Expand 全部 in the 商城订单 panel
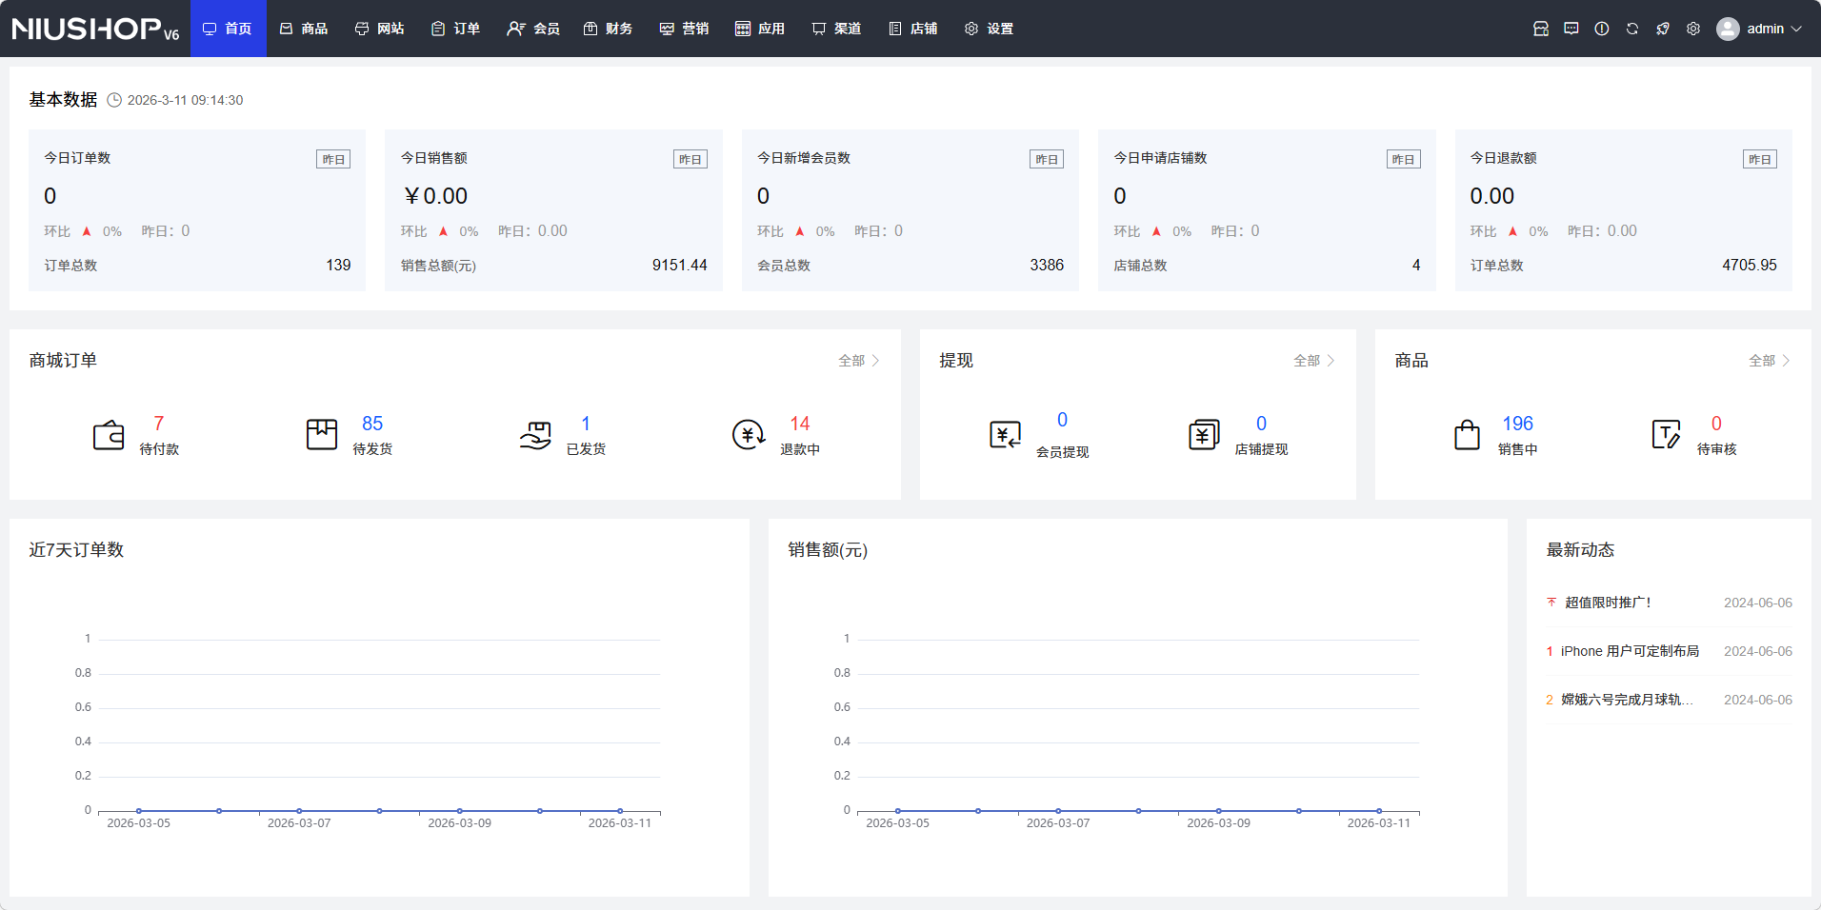Image resolution: width=1821 pixels, height=910 pixels. point(858,361)
